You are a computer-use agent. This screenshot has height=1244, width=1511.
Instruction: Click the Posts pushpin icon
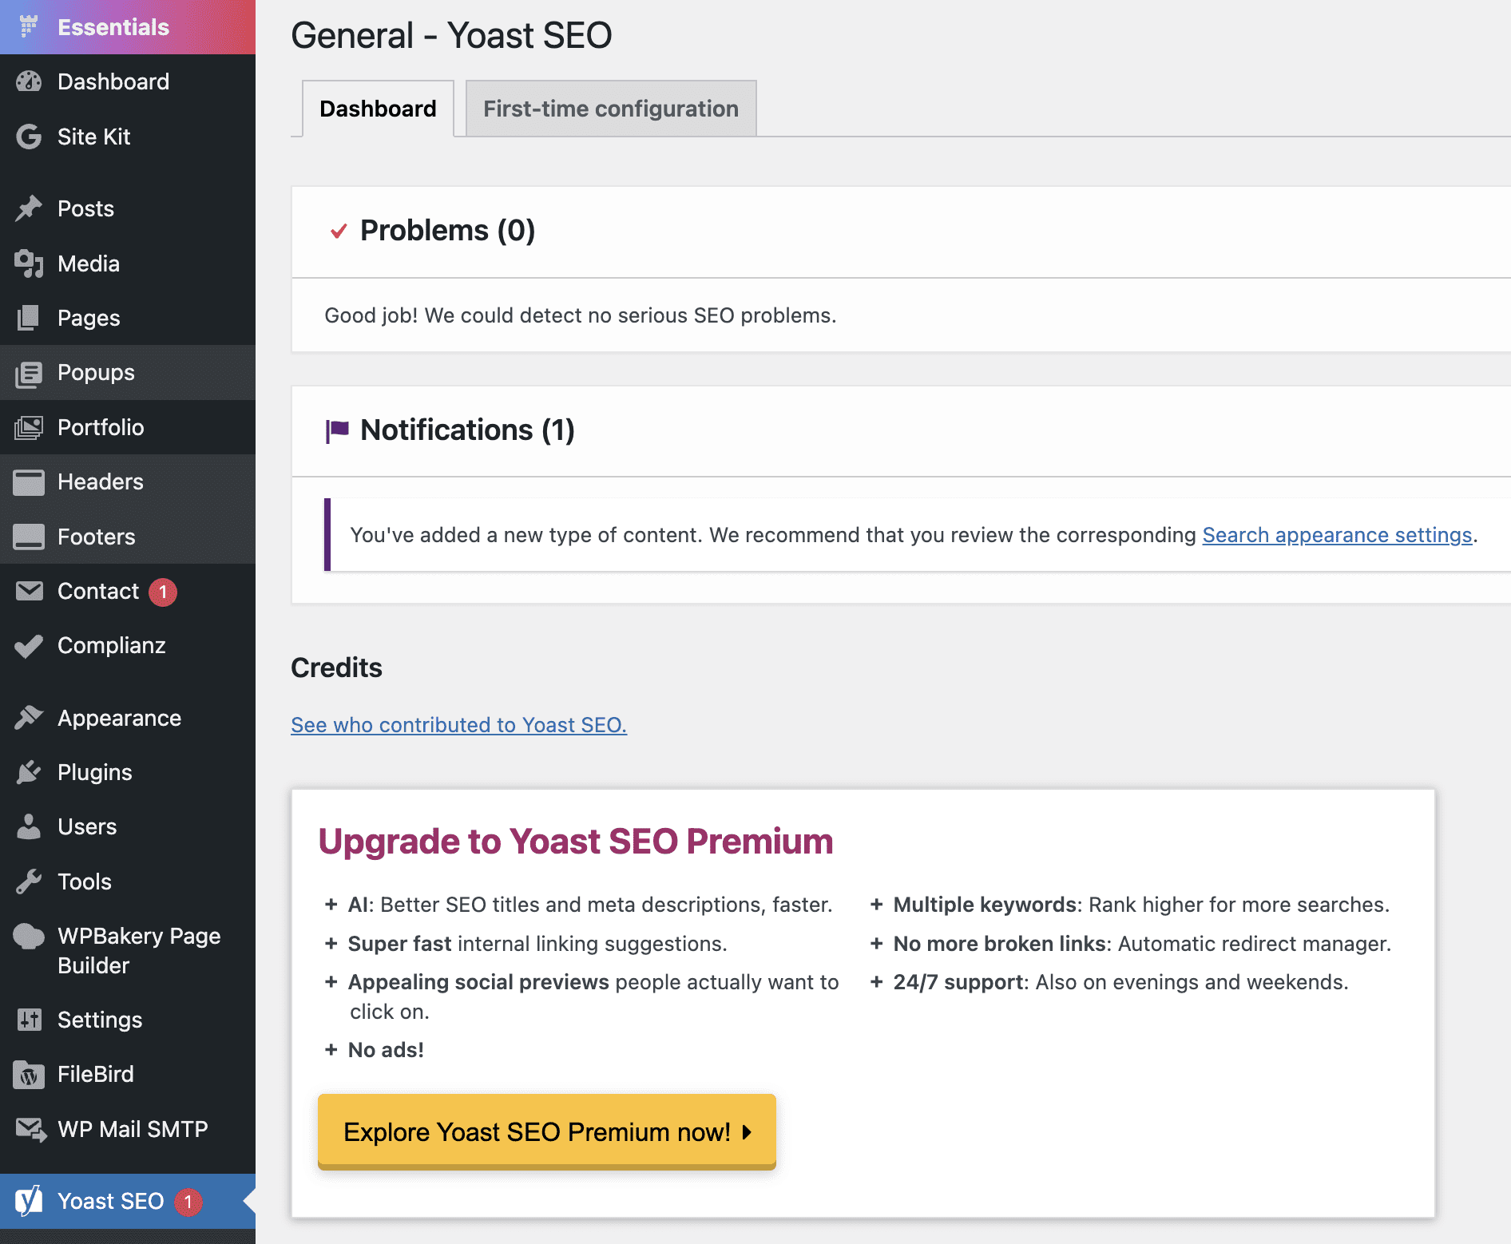[x=29, y=208]
